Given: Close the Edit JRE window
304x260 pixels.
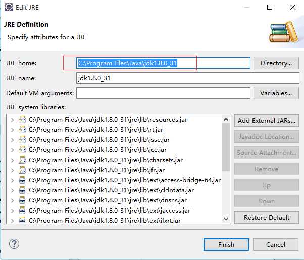Looking at the screenshot, I should point(293,7).
